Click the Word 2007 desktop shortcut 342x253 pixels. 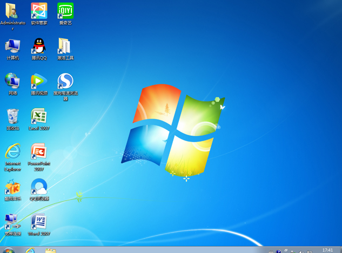(x=39, y=222)
